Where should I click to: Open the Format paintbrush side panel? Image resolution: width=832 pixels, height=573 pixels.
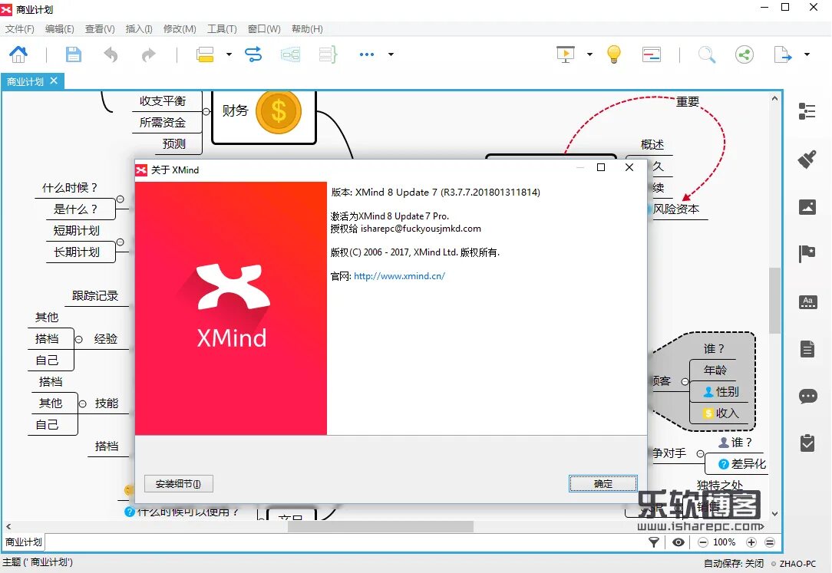click(x=807, y=159)
